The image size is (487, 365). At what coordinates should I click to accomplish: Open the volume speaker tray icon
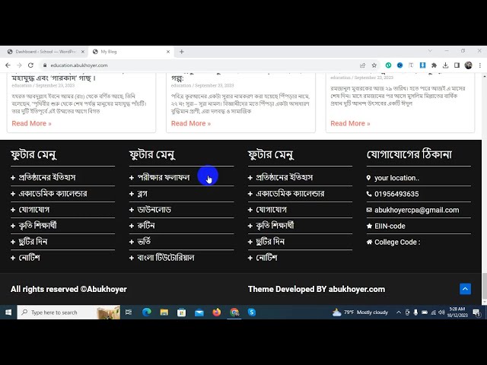pyautogui.click(x=441, y=313)
